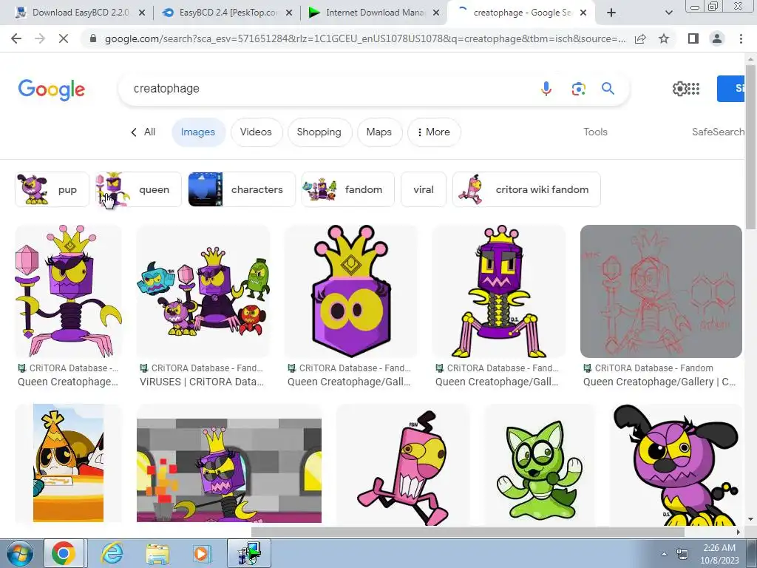
Task: Close the Internet Download Manager tab
Action: tap(436, 13)
